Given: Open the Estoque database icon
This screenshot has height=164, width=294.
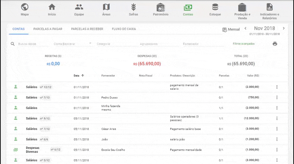Looking at the screenshot, I should tap(215, 7).
